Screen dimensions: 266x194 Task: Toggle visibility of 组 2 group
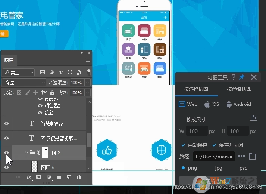click(x=6, y=153)
